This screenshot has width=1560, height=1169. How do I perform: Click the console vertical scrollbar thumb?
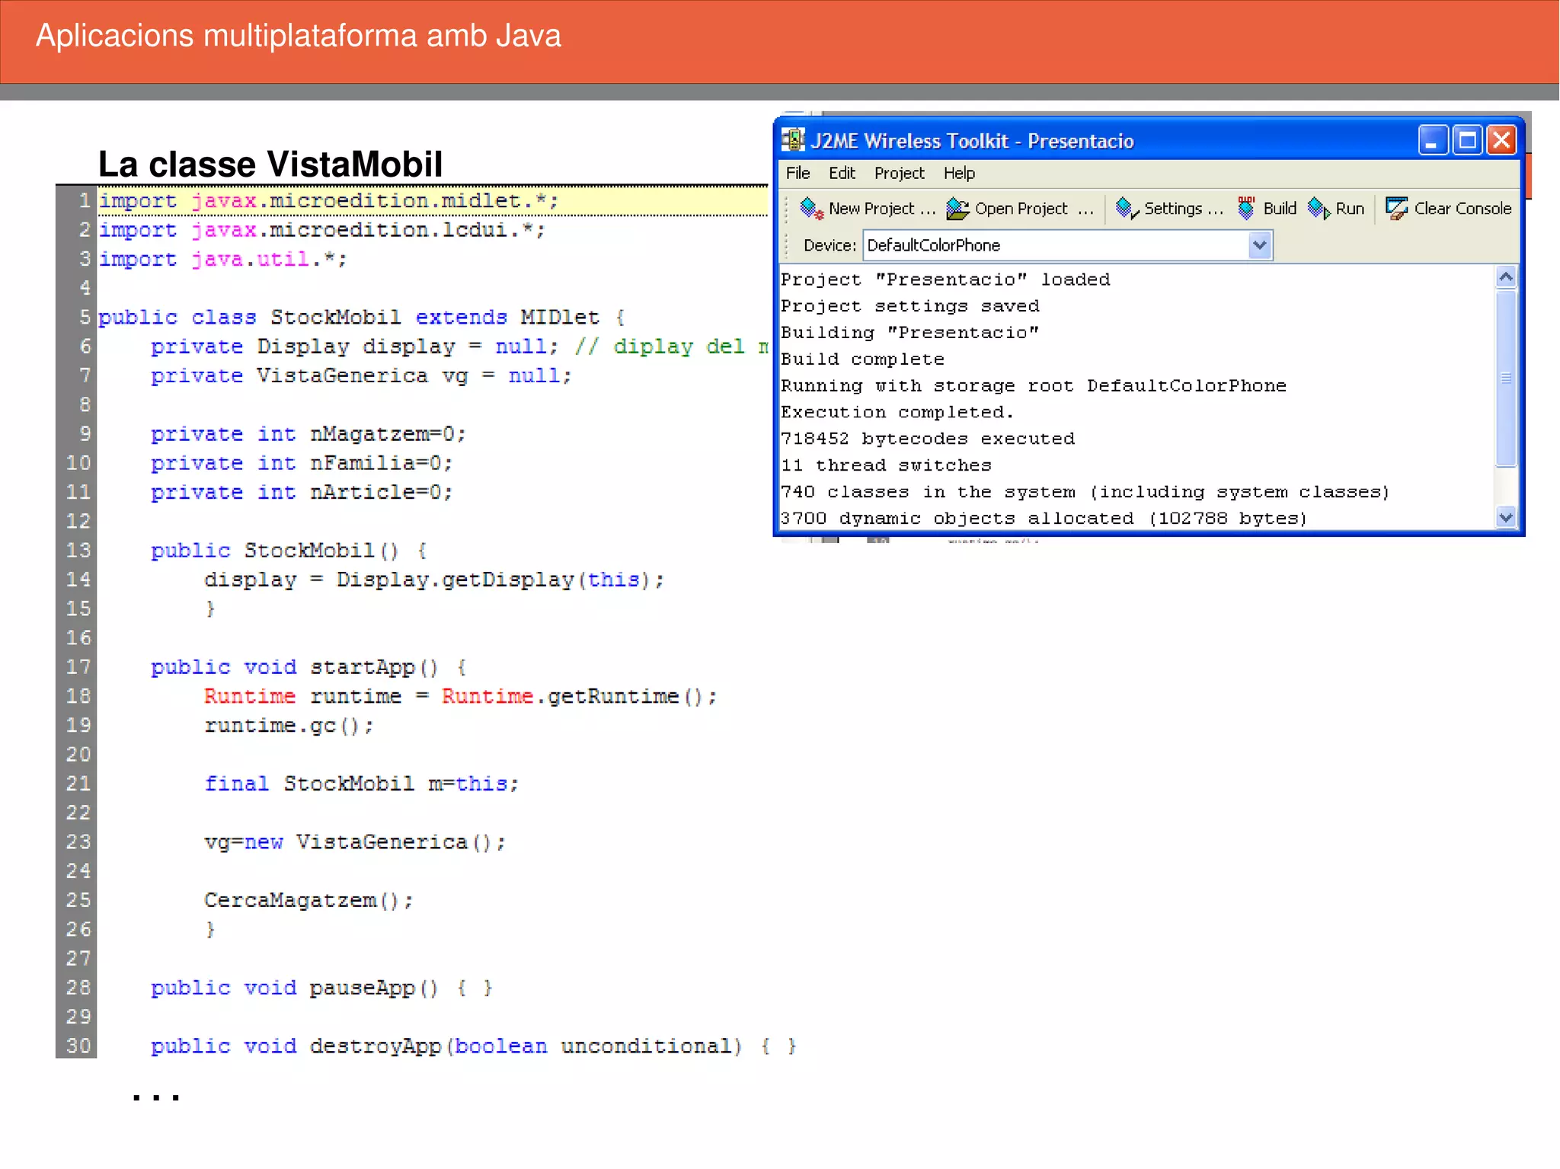(1505, 378)
